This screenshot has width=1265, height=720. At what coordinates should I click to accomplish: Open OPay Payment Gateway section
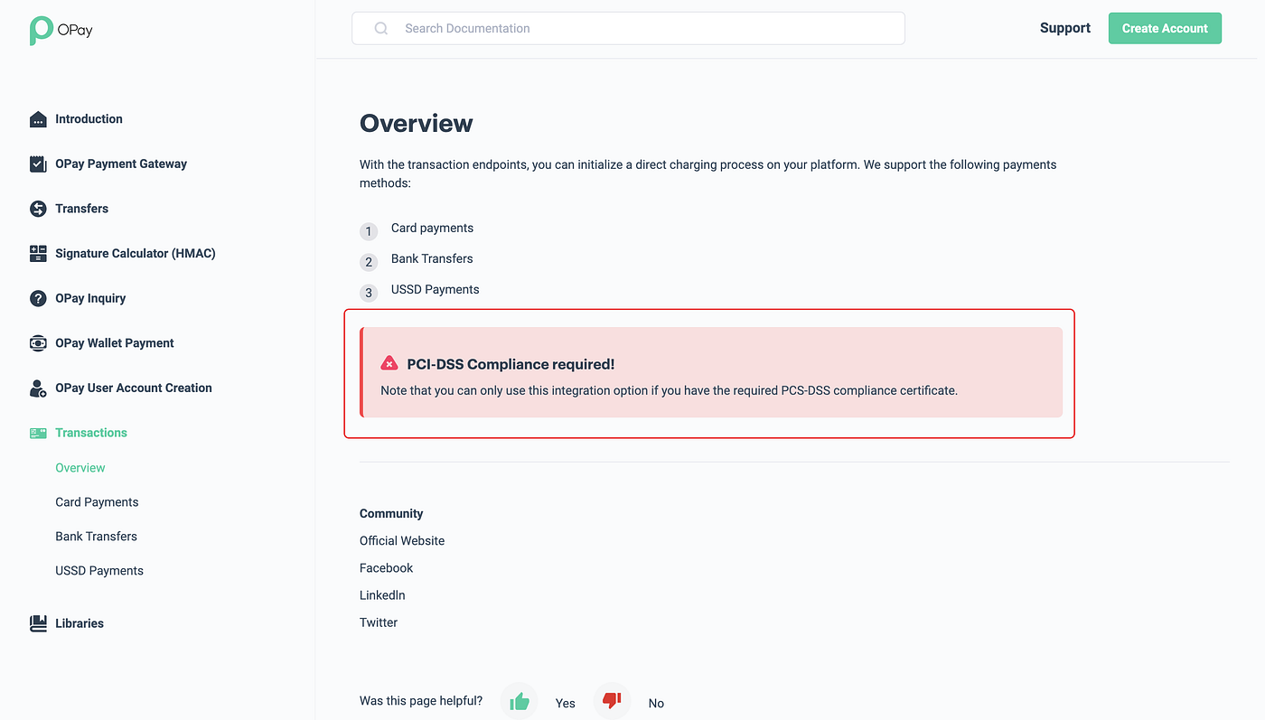(121, 164)
